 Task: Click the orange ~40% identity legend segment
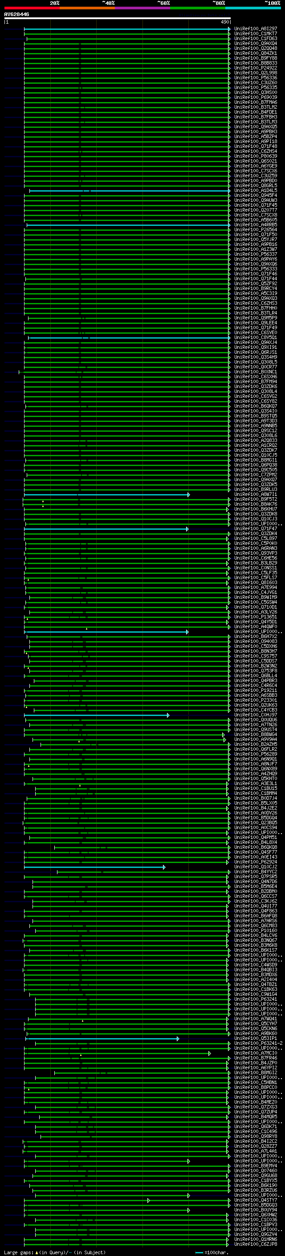click(87, 8)
